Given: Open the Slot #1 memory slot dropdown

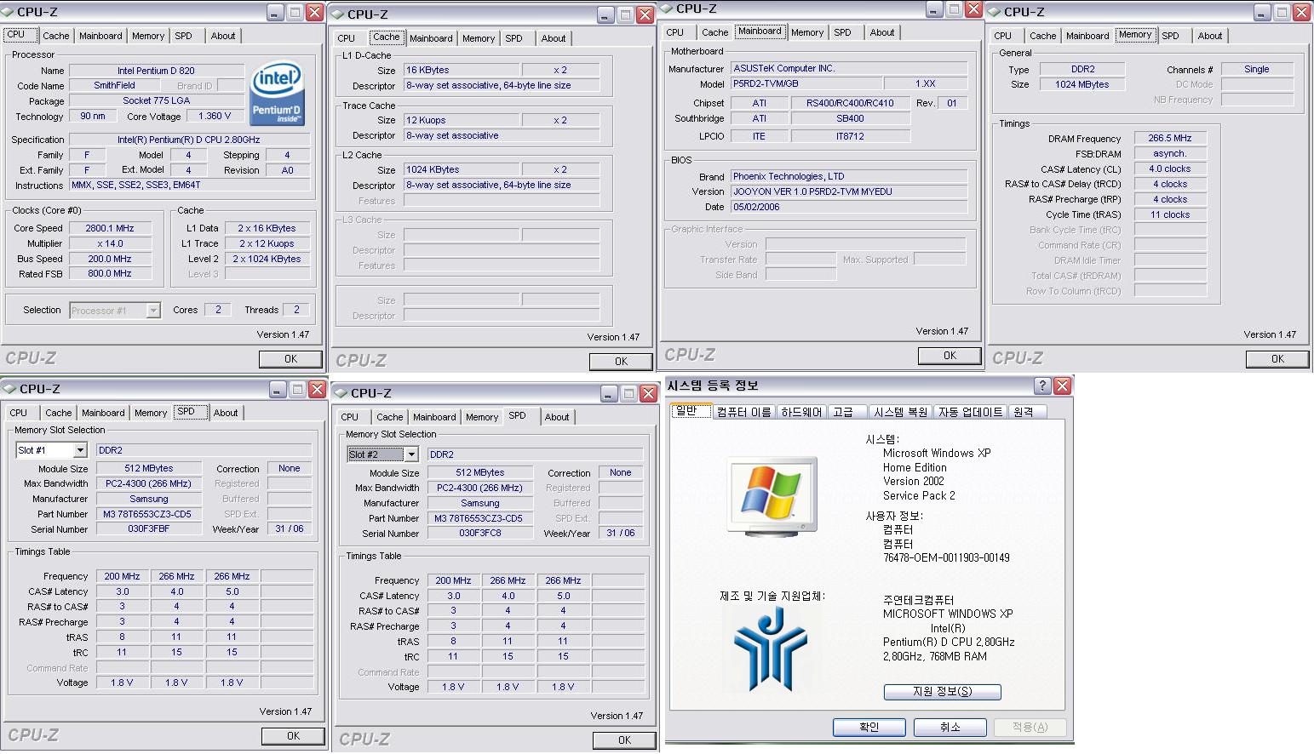Looking at the screenshot, I should (81, 450).
